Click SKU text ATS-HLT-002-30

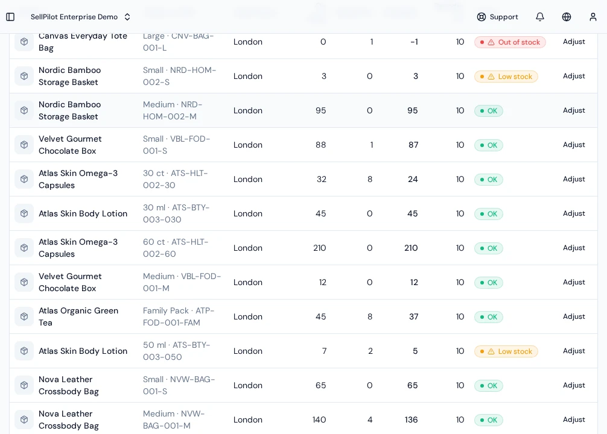(x=176, y=179)
